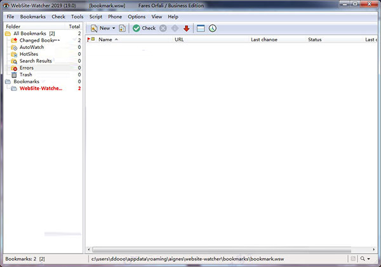The width and height of the screenshot is (381, 267).
Task: Click the red total count 2
Action: [79, 88]
